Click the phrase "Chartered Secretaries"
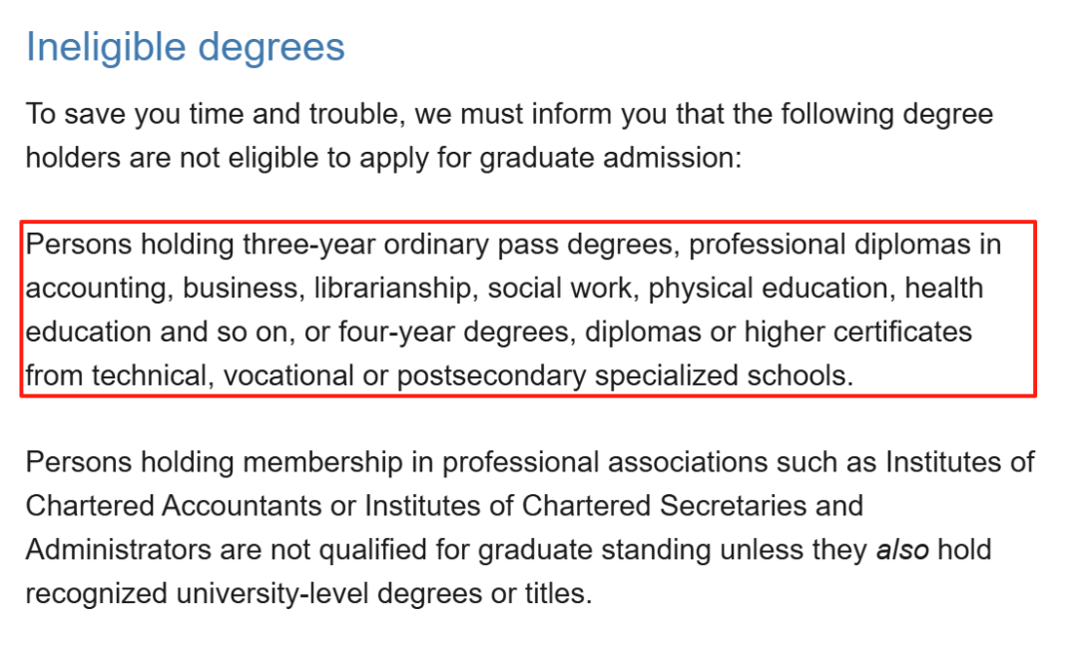The height and width of the screenshot is (646, 1078). pos(664,505)
